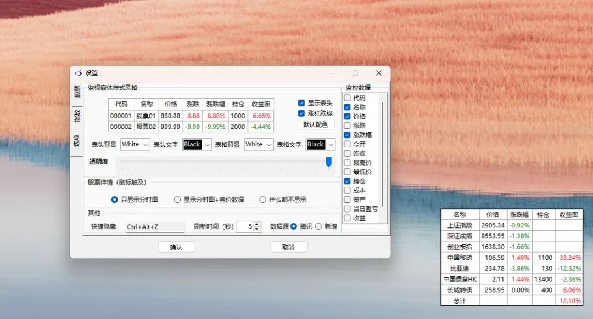The width and height of the screenshot is (593, 319).
Task: Expand the 表头文字 Black color dropdown
Action: click(x=197, y=144)
